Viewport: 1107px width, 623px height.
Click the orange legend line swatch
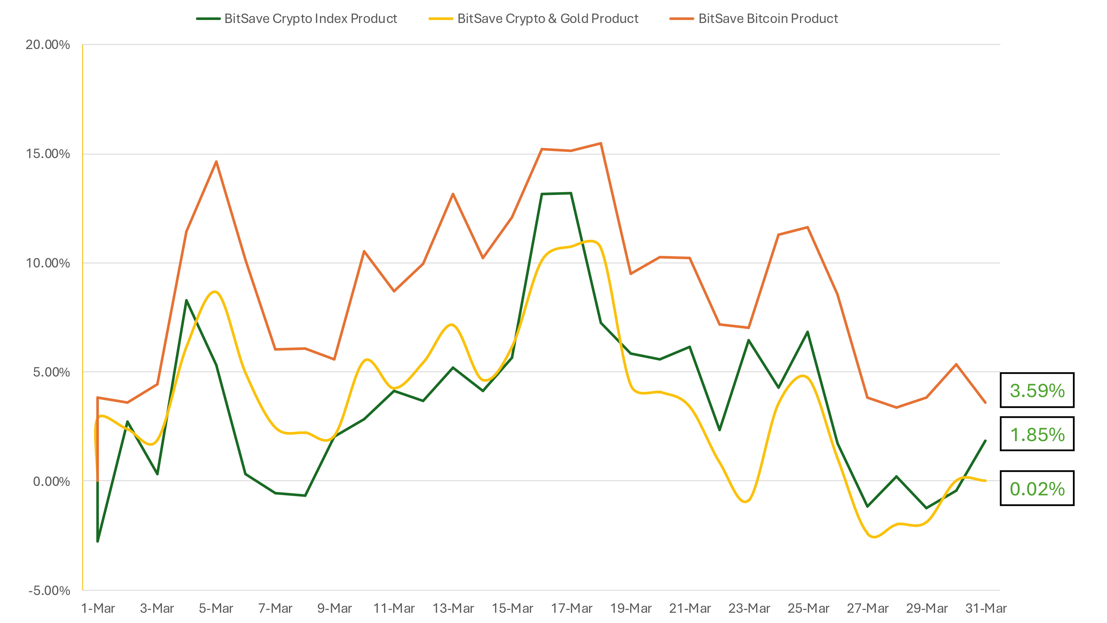click(x=682, y=19)
